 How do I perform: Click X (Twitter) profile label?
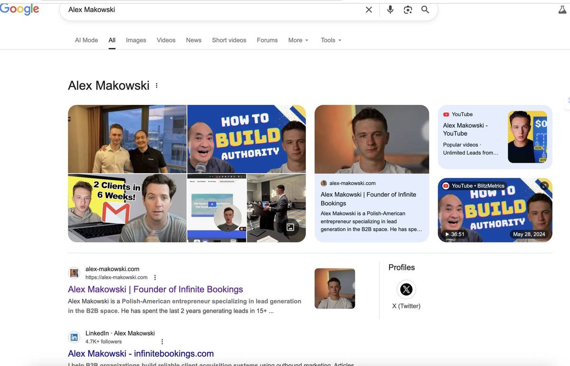(x=406, y=306)
